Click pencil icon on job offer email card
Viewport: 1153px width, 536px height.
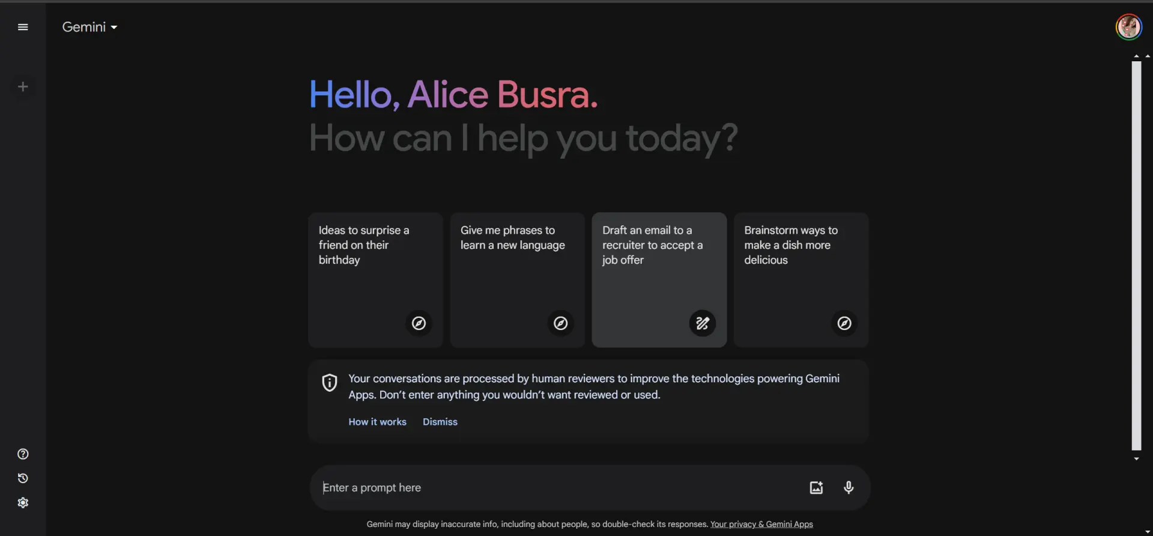coord(702,323)
